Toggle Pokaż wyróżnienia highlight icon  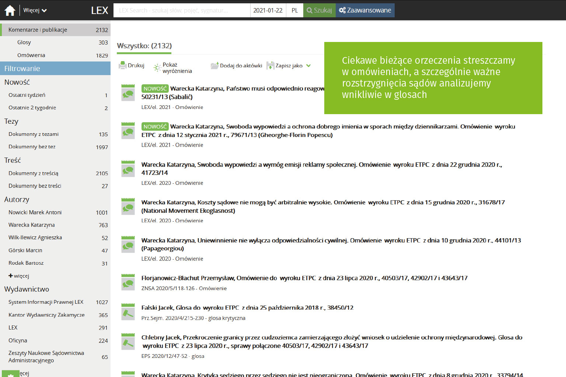(157, 67)
